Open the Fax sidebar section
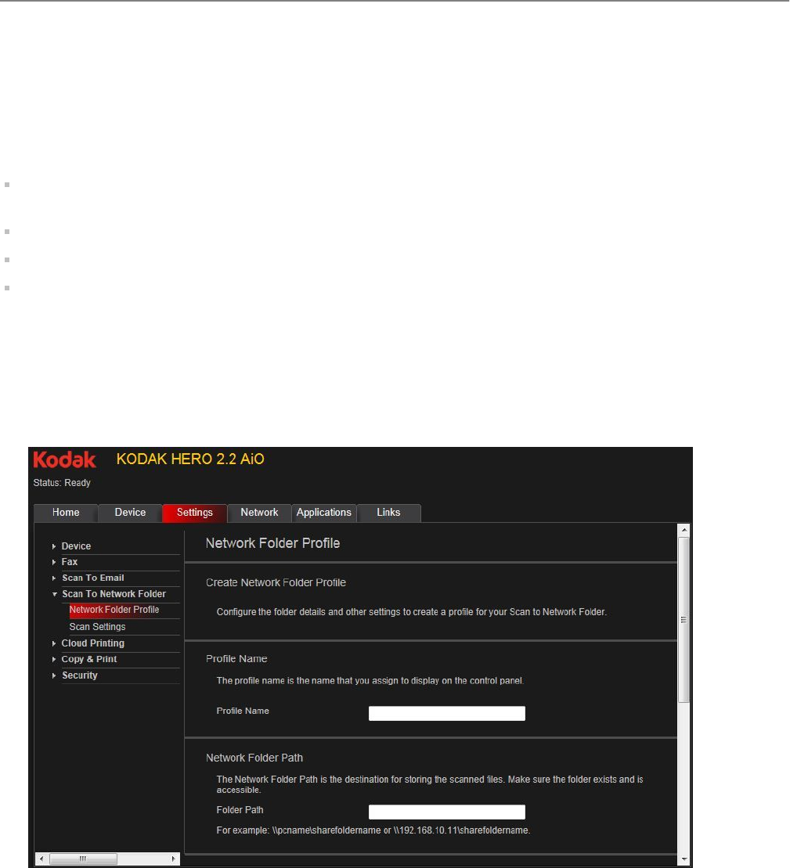790x868 pixels. click(69, 562)
